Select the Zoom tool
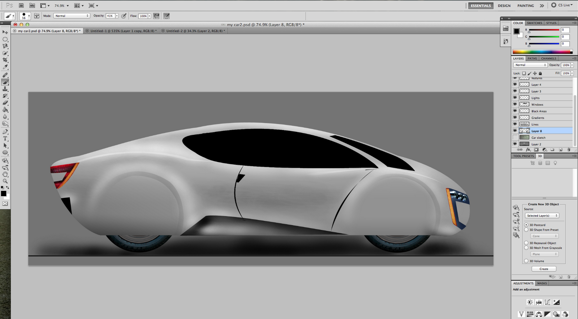This screenshot has height=319, width=578. [x=5, y=181]
